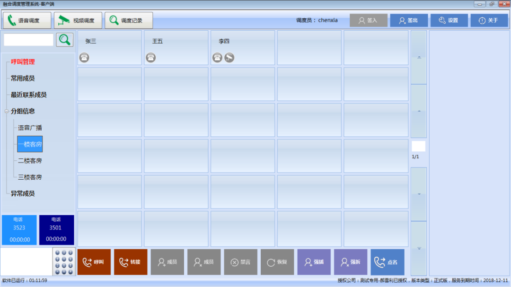The image size is (511, 287).
Task: Click the camera icon under 李四
Action: tap(229, 58)
